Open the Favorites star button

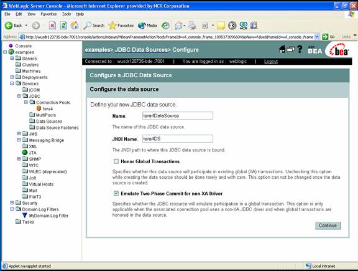click(x=121, y=26)
